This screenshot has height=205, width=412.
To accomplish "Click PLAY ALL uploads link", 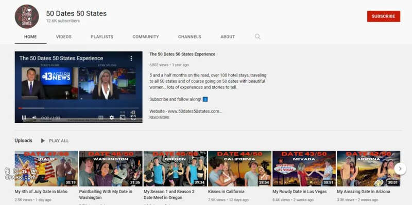I will coord(59,141).
